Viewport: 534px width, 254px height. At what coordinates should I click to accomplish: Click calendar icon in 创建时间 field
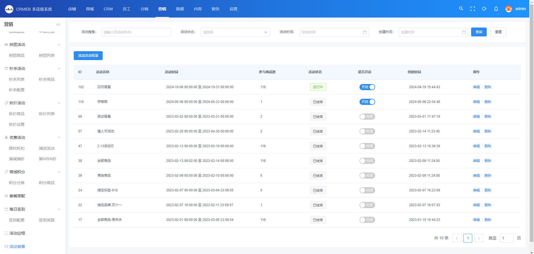pos(464,32)
